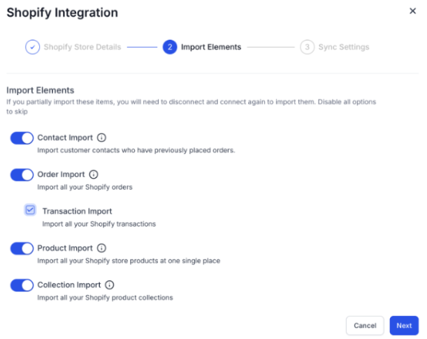Disable the Product Import toggle
This screenshot has width=427, height=339.
tap(22, 248)
